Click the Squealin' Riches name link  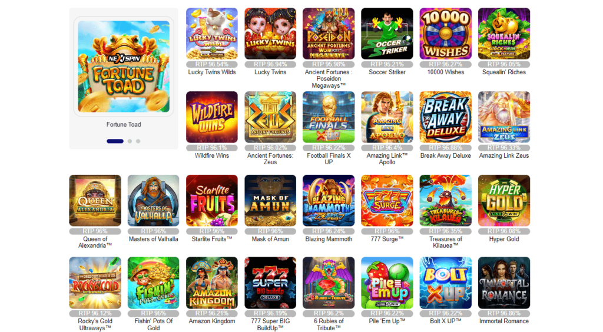pos(504,72)
